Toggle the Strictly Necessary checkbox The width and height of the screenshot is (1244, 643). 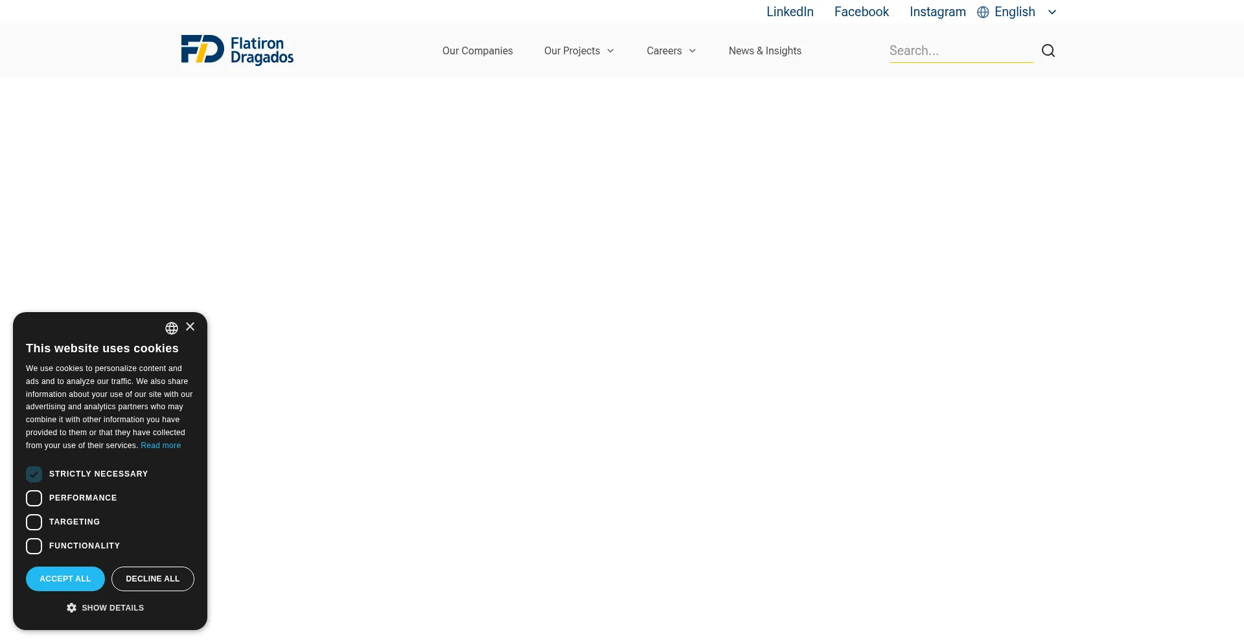point(34,474)
